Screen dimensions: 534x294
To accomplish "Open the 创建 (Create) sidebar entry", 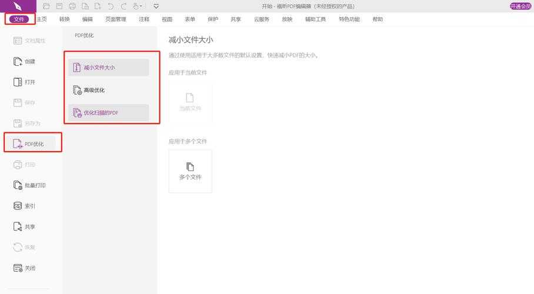I will (x=25, y=62).
